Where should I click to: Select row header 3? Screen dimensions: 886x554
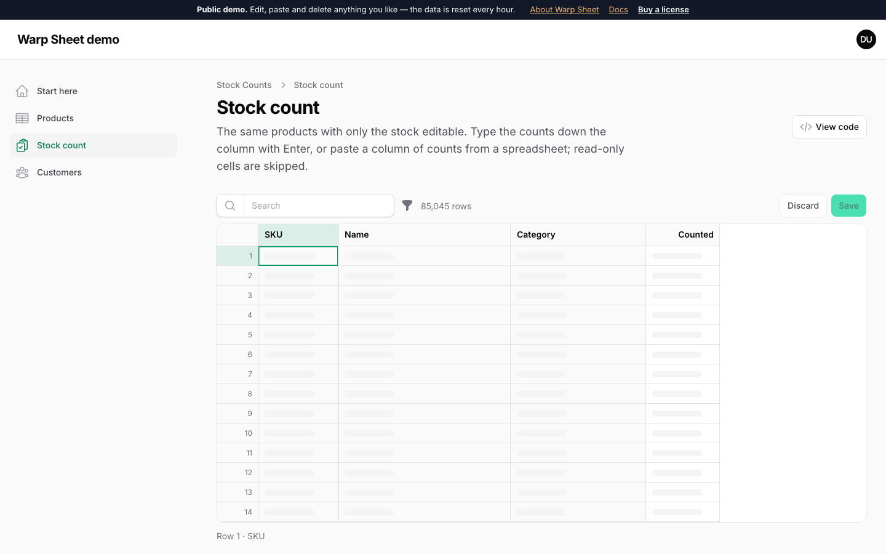[x=237, y=295]
